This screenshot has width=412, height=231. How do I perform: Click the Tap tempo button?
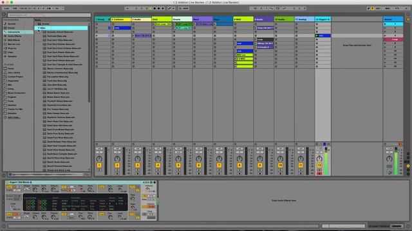(x=15, y=8)
